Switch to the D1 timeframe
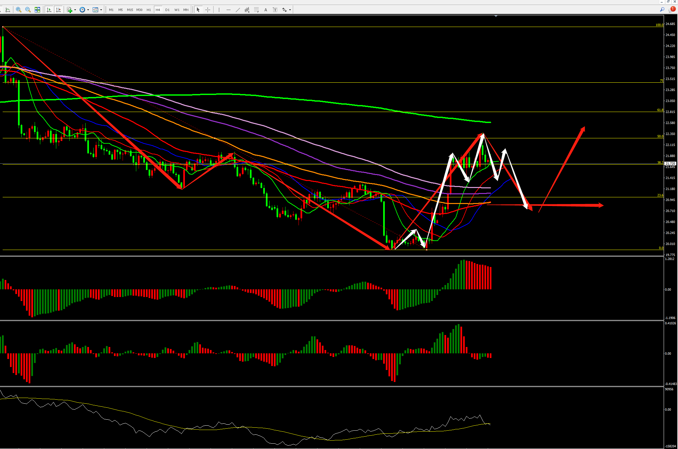 click(x=167, y=10)
